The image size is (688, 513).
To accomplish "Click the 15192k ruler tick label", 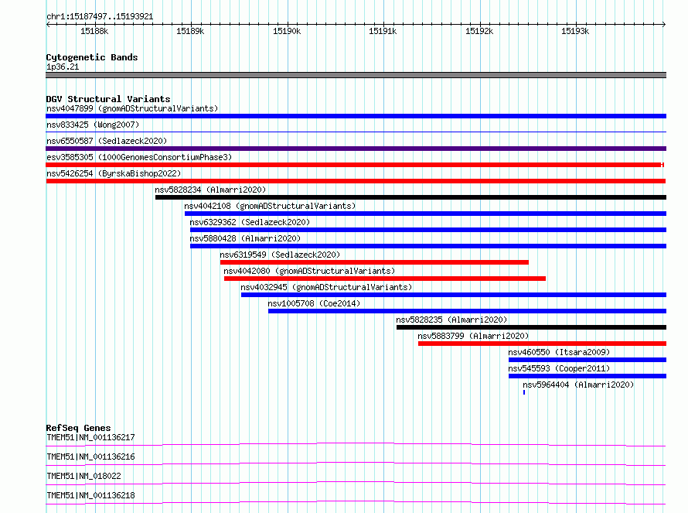I will pos(479,31).
